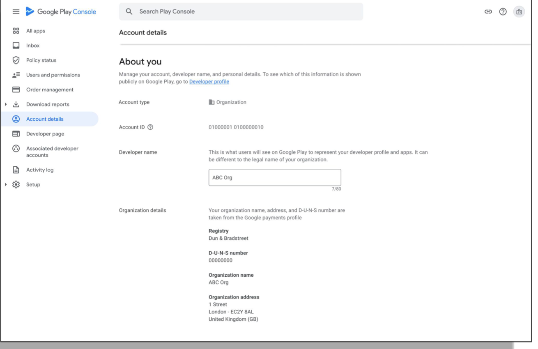Click the Google Play Console logo

pyautogui.click(x=61, y=12)
